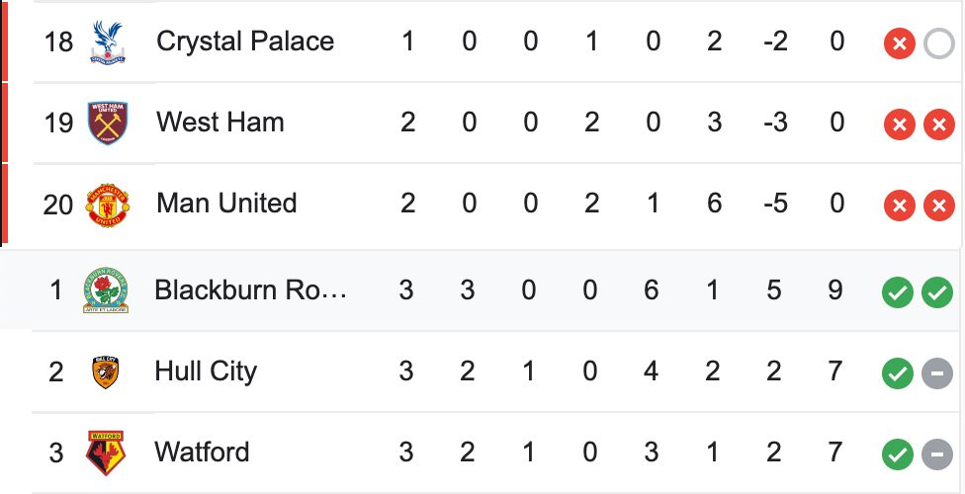Open the Hull City team link
The height and width of the screenshot is (494, 965).
click(x=206, y=371)
